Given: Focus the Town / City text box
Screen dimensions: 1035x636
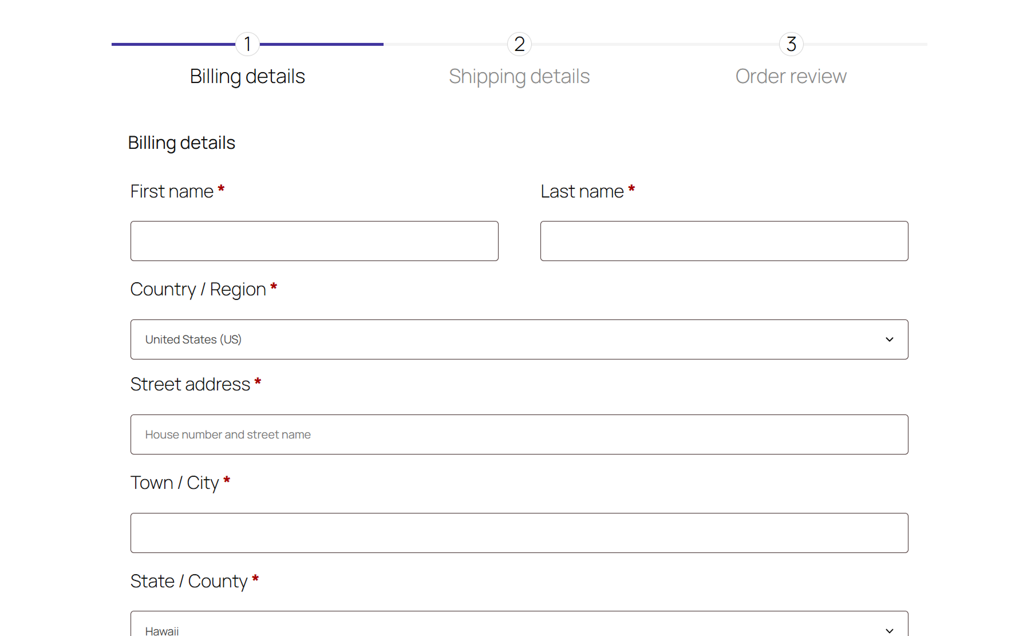Looking at the screenshot, I should (519, 533).
